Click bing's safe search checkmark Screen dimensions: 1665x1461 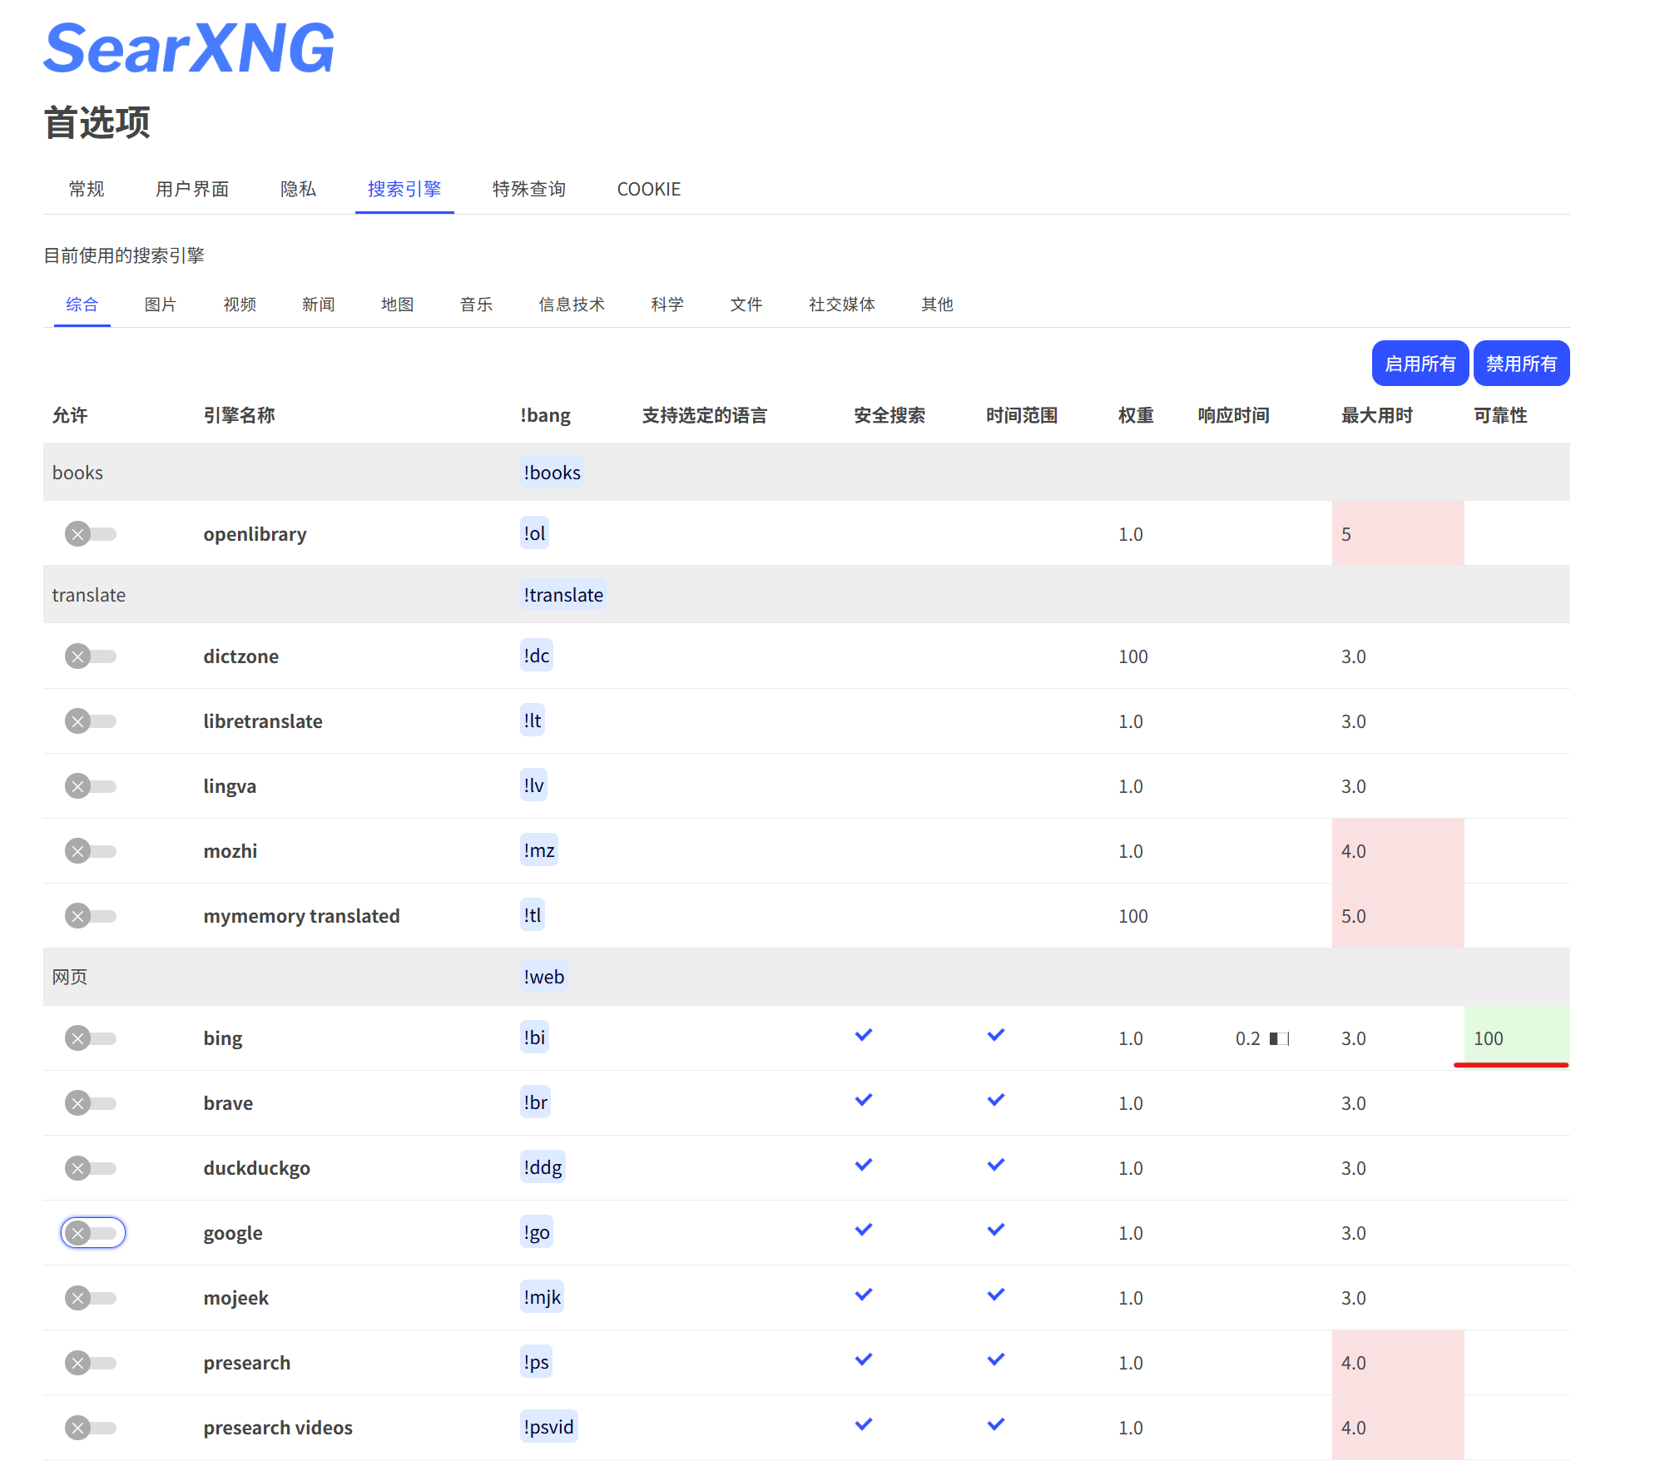click(x=863, y=1035)
